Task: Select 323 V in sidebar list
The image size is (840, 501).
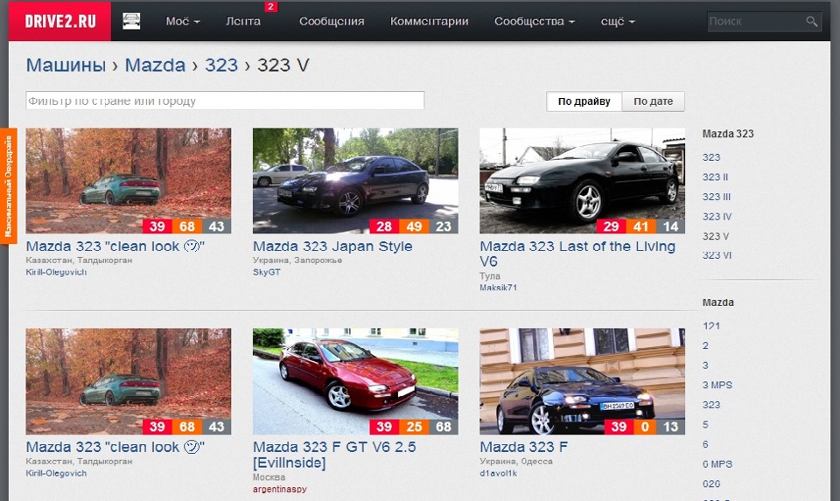Action: [x=716, y=236]
